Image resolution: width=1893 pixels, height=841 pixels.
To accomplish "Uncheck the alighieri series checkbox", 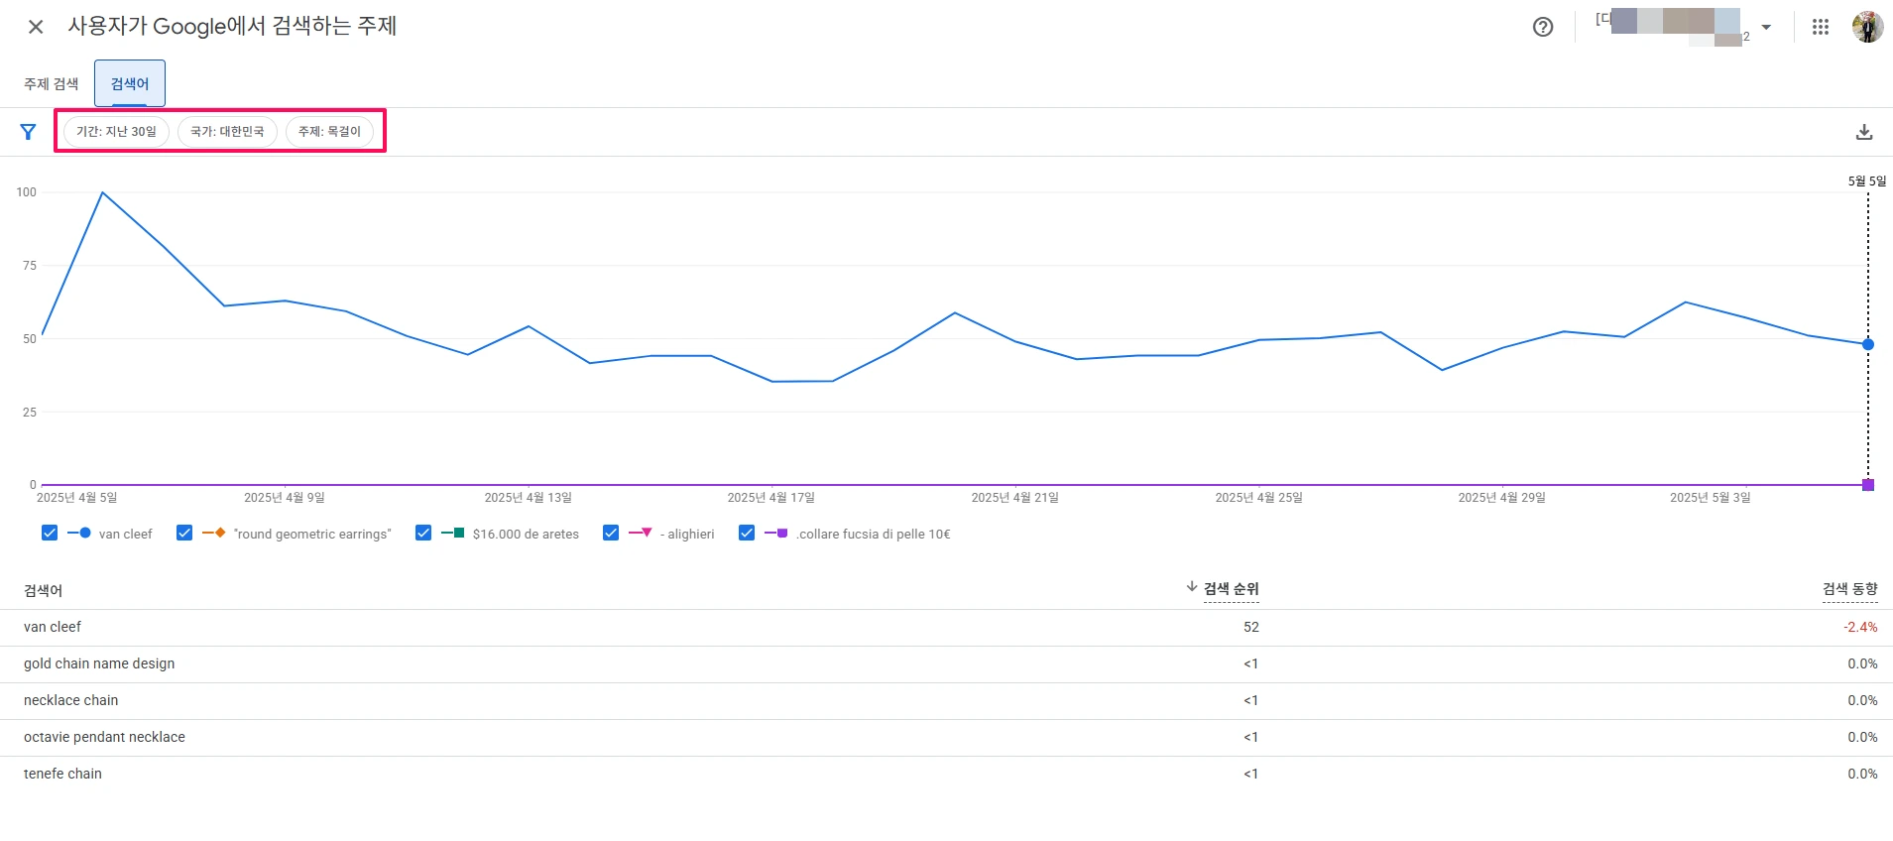I will coord(611,534).
